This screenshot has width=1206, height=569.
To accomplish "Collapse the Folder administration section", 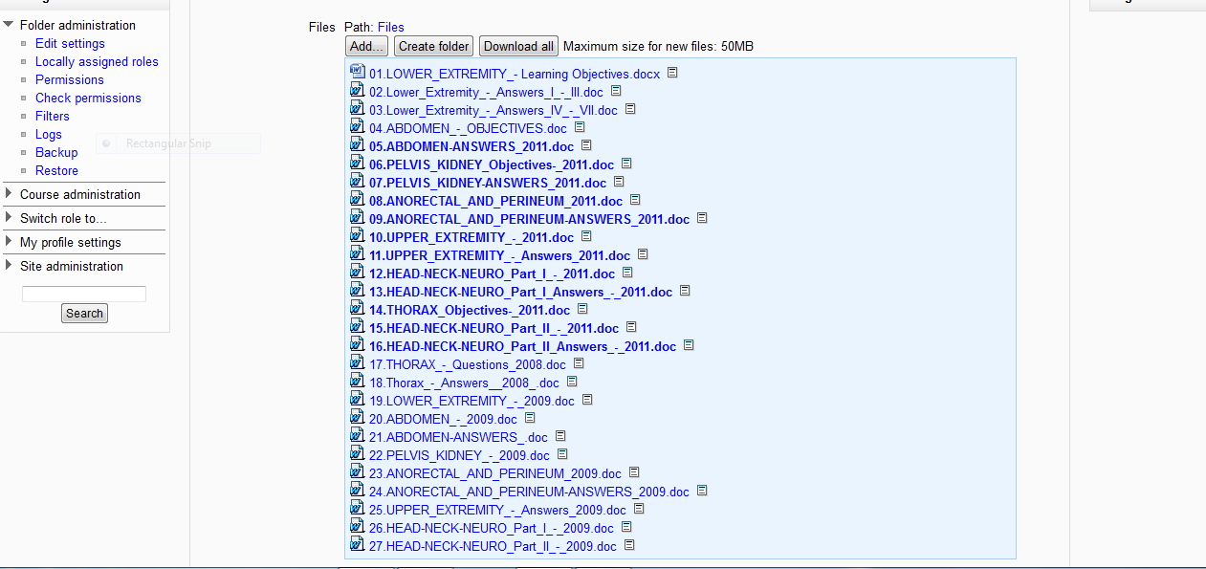I will pyautogui.click(x=9, y=25).
